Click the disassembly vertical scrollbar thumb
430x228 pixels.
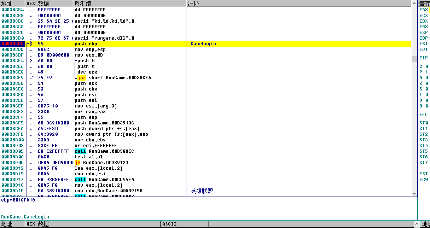[x=414, y=59]
